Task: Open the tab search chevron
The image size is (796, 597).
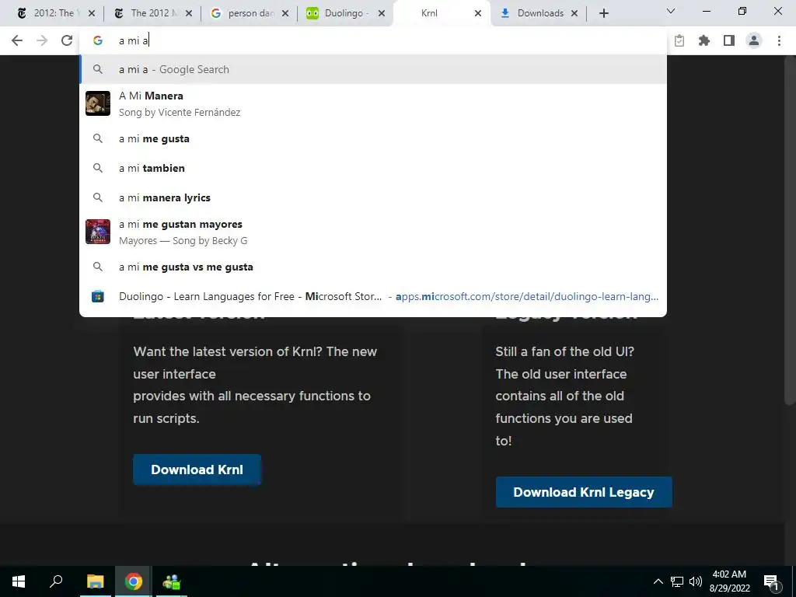Action: tap(671, 11)
